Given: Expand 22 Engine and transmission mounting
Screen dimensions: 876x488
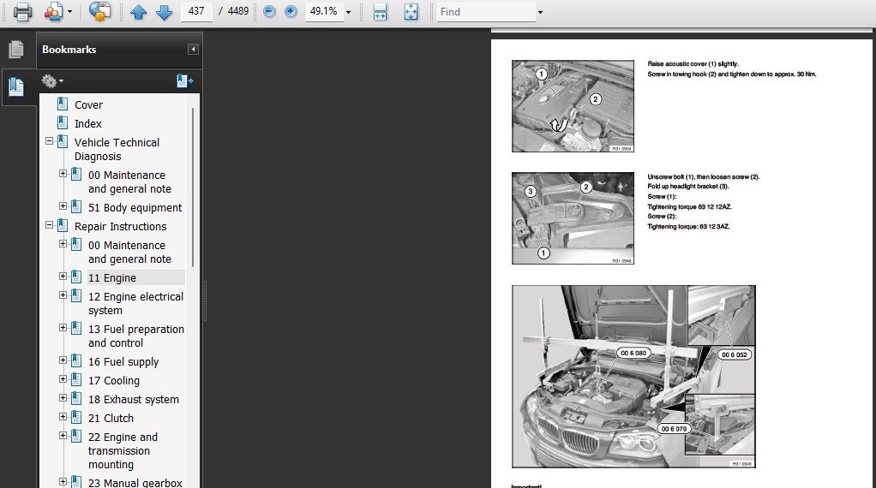Looking at the screenshot, I should [63, 436].
